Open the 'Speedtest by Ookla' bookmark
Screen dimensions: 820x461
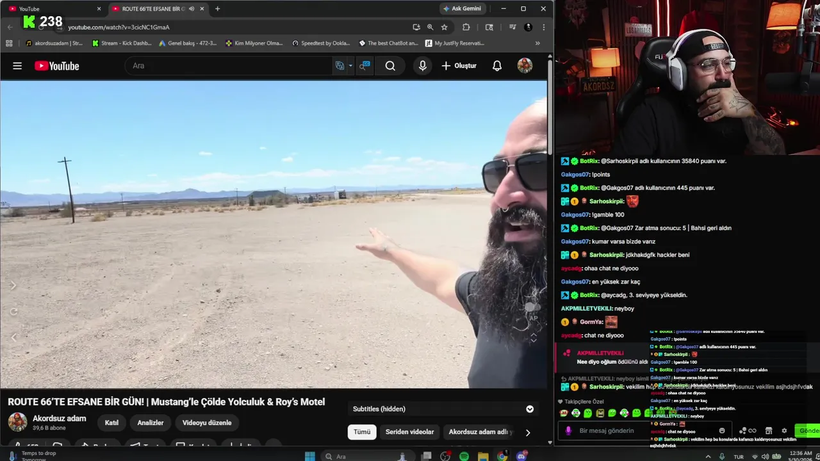click(321, 44)
